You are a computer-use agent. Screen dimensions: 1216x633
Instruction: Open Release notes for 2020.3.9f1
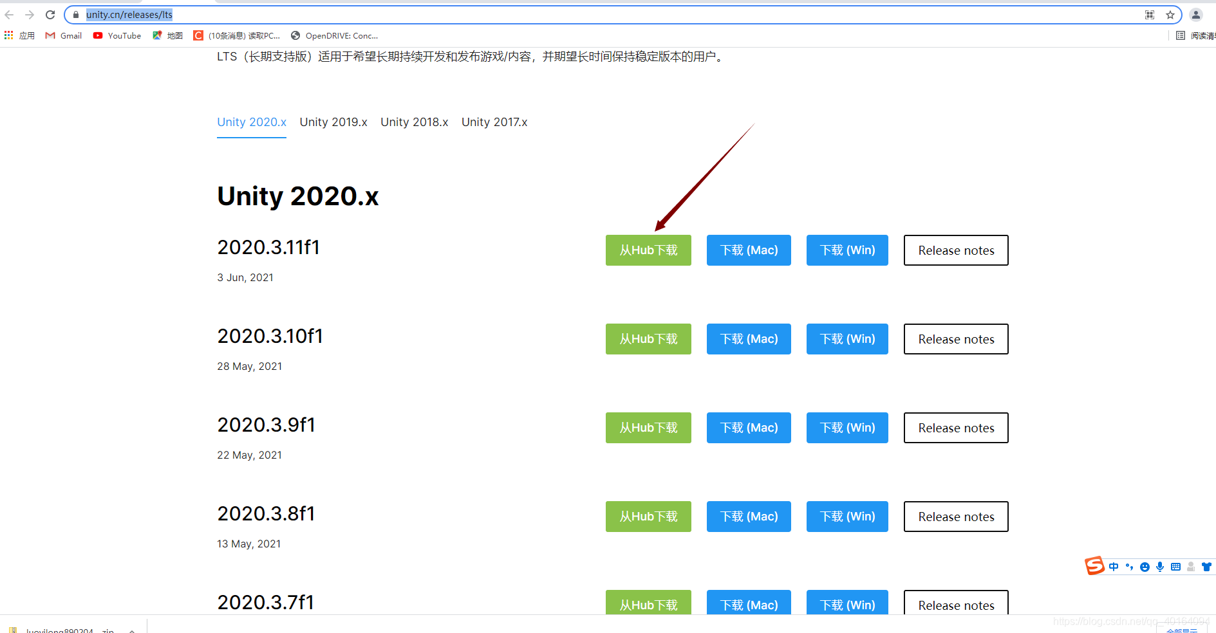coord(956,428)
